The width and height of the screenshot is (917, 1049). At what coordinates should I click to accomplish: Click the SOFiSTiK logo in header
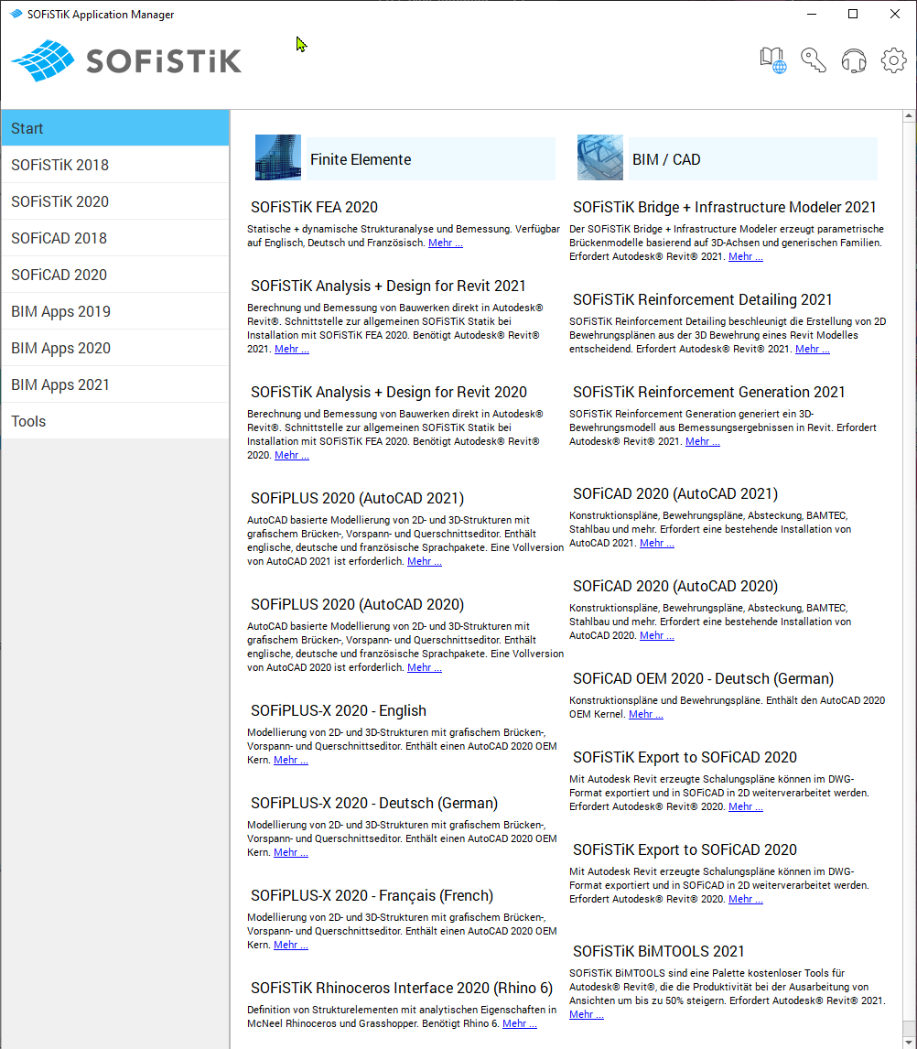point(126,60)
